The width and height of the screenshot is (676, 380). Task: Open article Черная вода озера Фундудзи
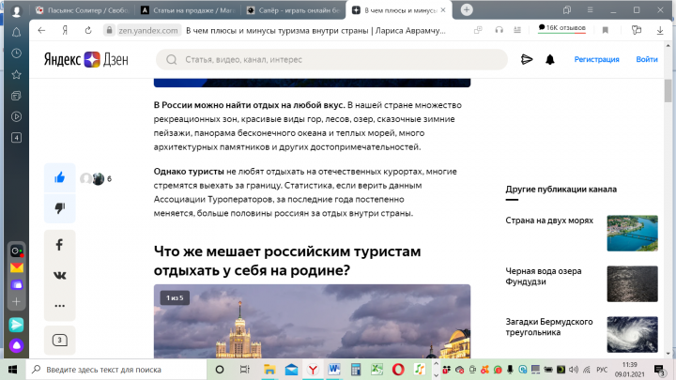[x=544, y=276]
